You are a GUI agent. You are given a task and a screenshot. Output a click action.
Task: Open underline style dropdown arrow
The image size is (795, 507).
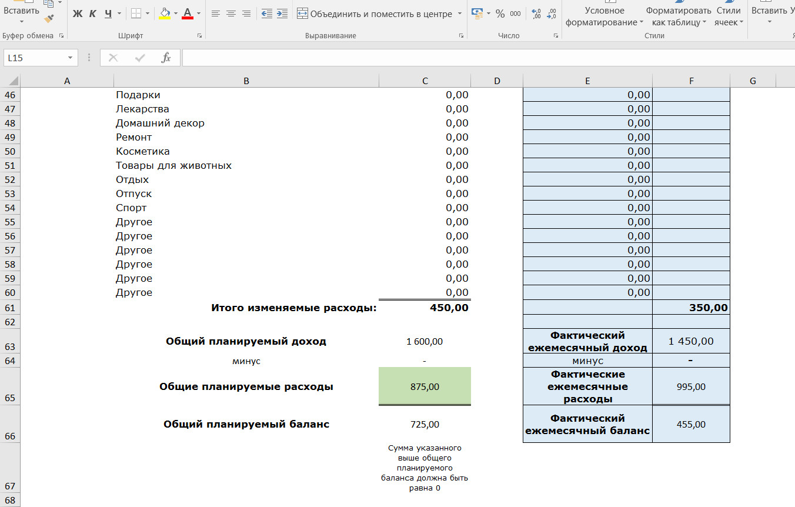(x=119, y=14)
